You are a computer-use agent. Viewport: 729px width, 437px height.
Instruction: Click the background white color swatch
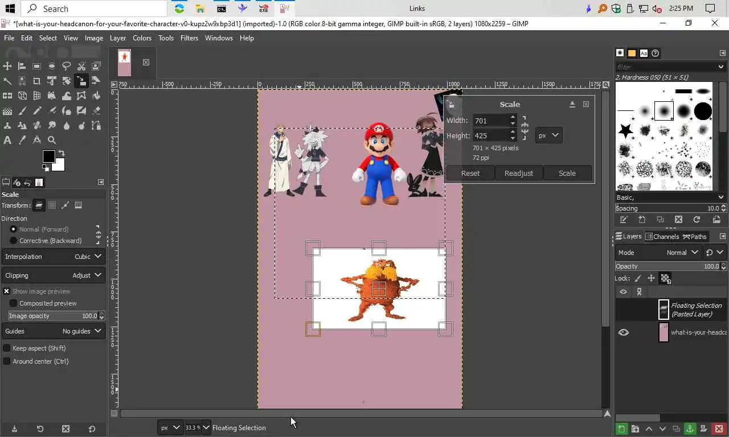(x=59, y=165)
